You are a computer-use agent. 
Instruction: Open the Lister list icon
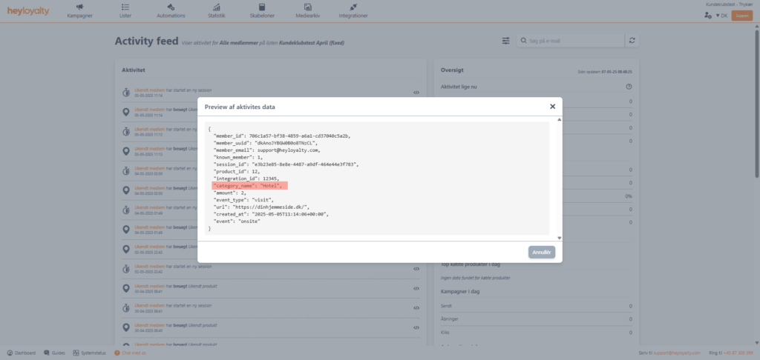[x=123, y=7]
